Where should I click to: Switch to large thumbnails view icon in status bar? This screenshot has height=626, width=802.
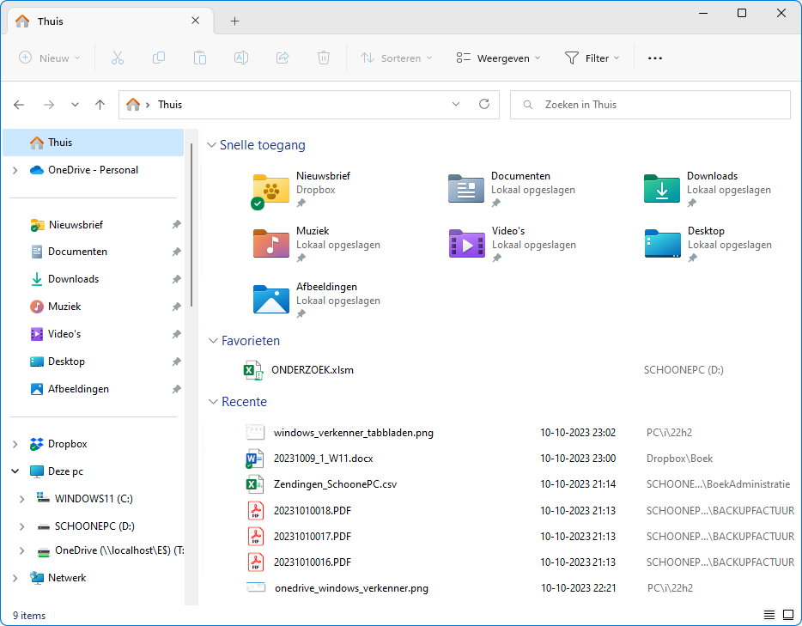pyautogui.click(x=788, y=615)
